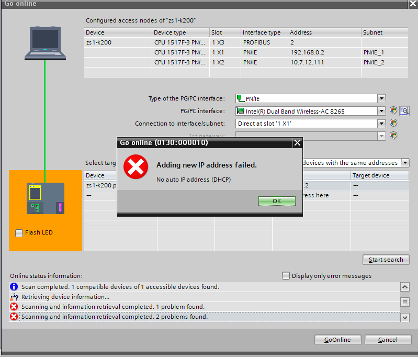Enable Display only error messages
The height and width of the screenshot is (357, 418).
(286, 276)
